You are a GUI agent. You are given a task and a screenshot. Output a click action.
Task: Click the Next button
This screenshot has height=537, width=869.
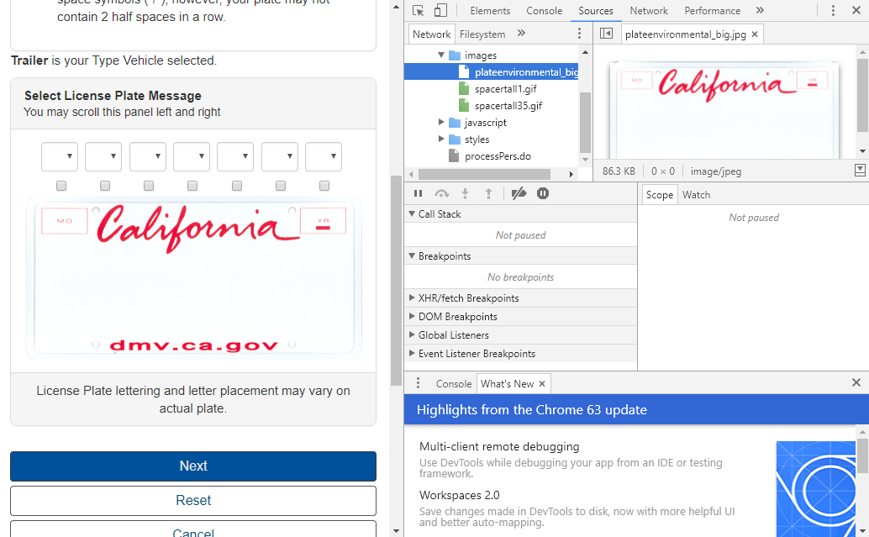(192, 466)
